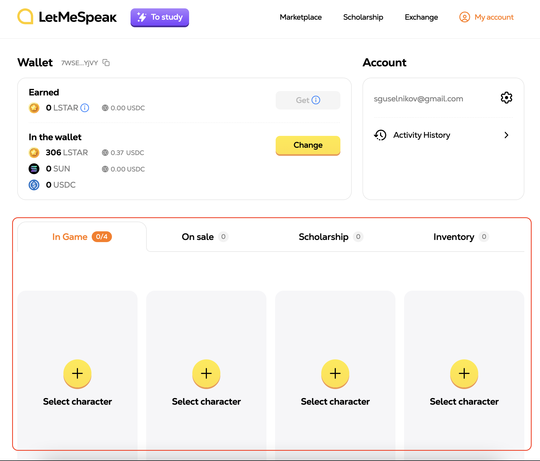Add character in the fourth slot
Viewport: 540px width, 461px height.
click(x=464, y=374)
